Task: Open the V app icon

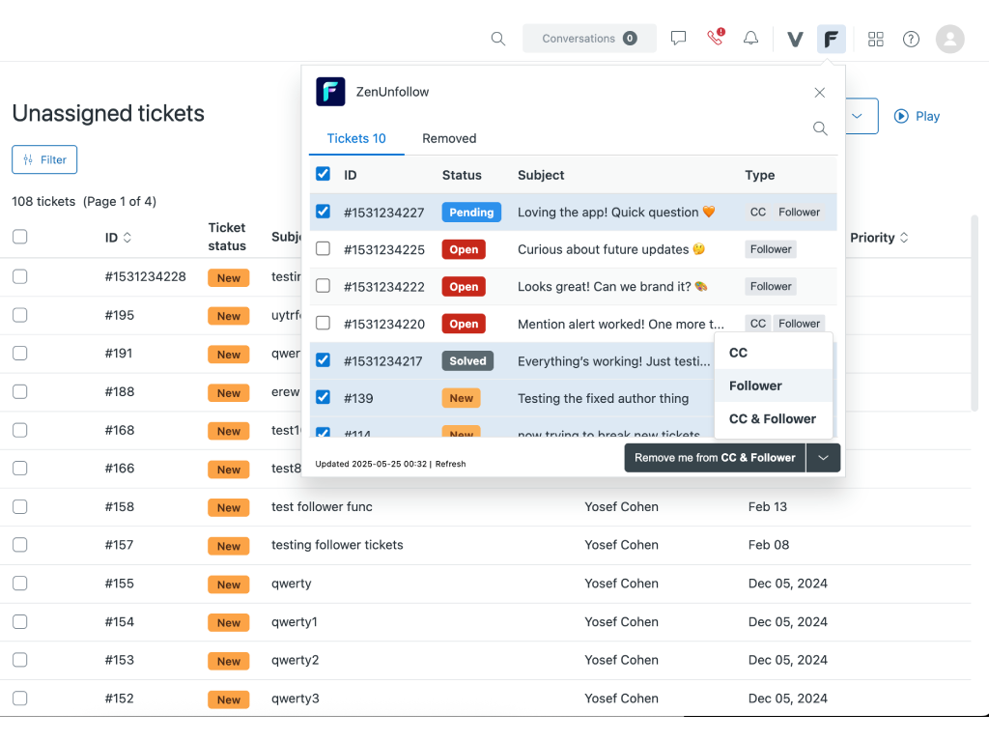Action: 795,39
